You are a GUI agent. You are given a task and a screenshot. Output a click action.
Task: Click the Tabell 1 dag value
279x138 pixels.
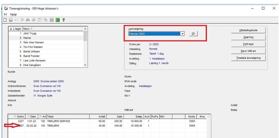(x=156, y=54)
